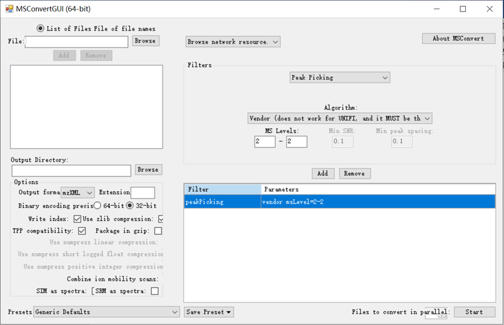Enable the SRM as spectra checkbox
The width and height of the screenshot is (504, 325).
155,291
